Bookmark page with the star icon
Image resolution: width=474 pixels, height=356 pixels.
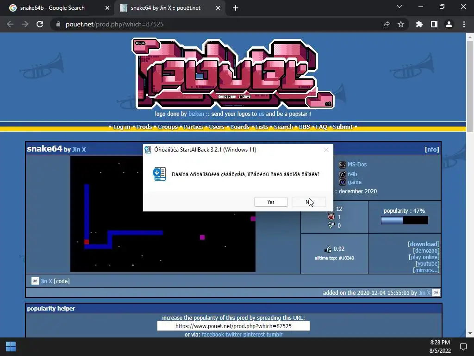(401, 24)
